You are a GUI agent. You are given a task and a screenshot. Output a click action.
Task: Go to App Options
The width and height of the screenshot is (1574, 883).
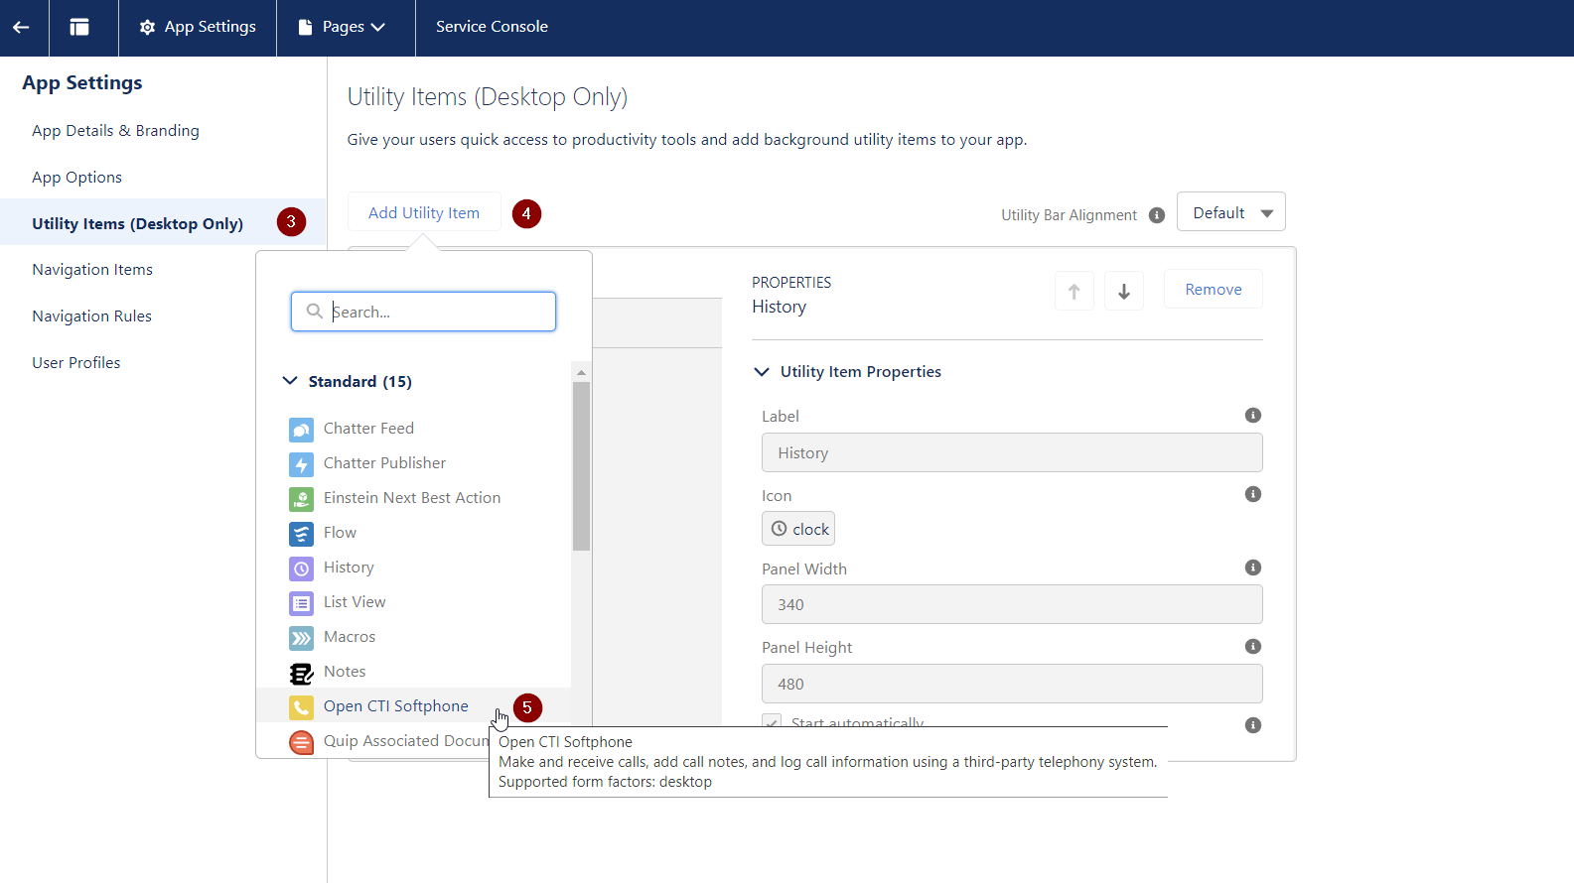coord(76,178)
